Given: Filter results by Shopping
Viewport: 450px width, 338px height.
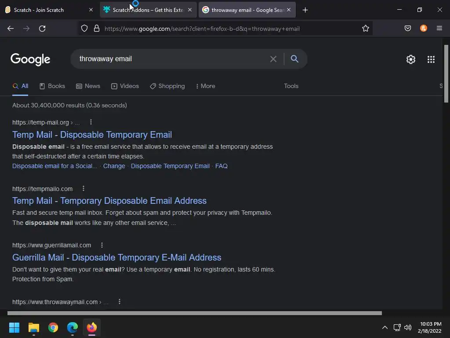Looking at the screenshot, I should point(167,86).
